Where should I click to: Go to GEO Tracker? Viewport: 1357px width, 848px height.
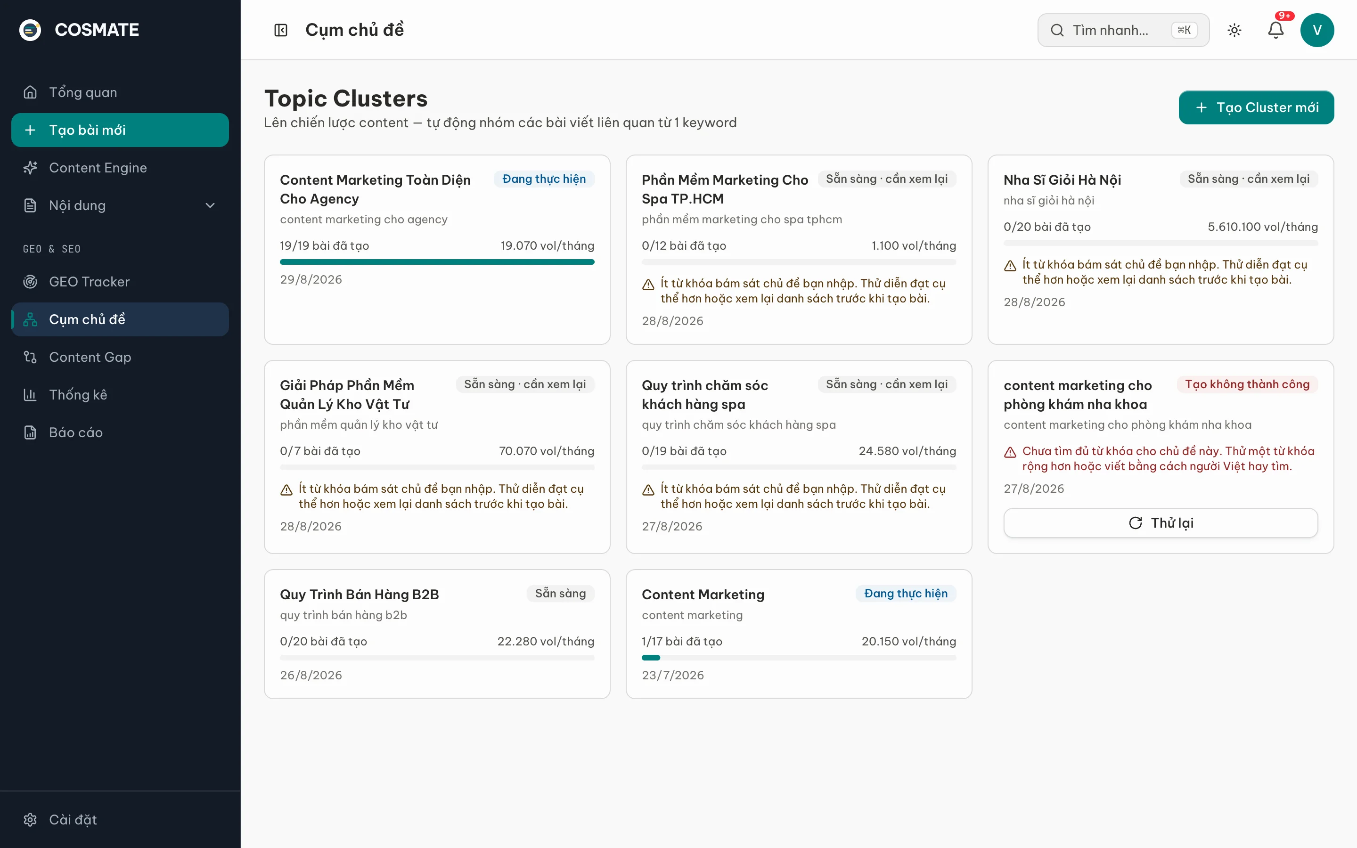coord(120,282)
